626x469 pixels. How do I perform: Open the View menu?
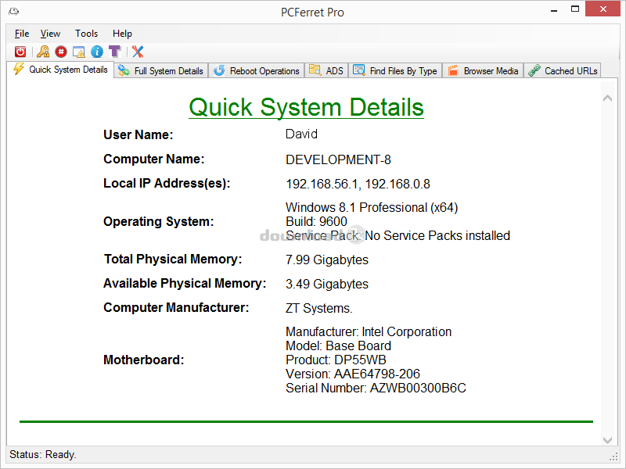tap(50, 34)
